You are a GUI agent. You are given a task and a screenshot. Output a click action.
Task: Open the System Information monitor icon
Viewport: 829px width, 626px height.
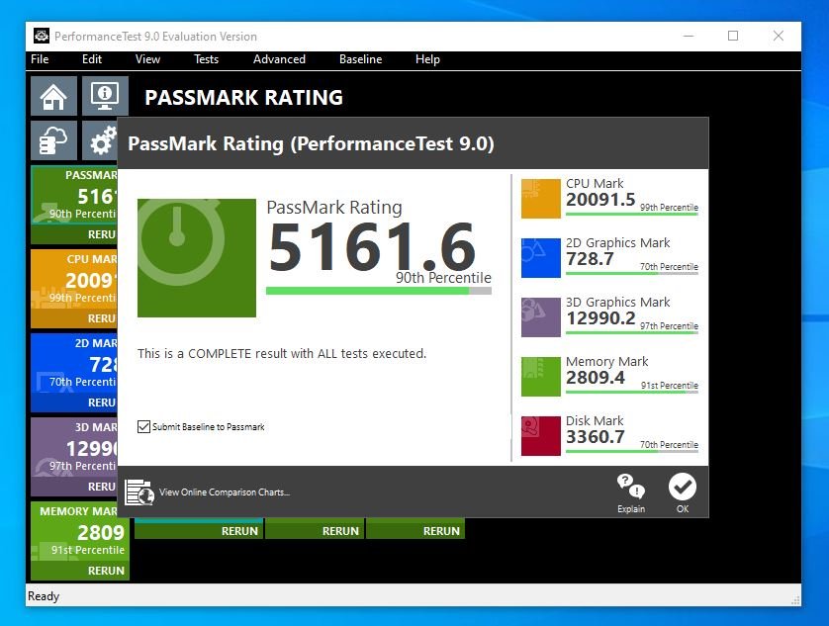(105, 96)
